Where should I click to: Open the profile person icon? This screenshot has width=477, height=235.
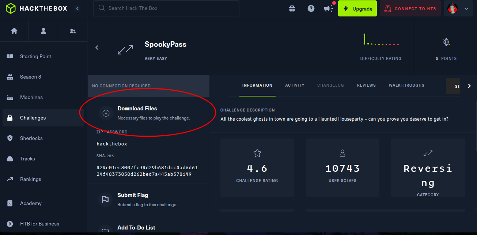click(43, 31)
